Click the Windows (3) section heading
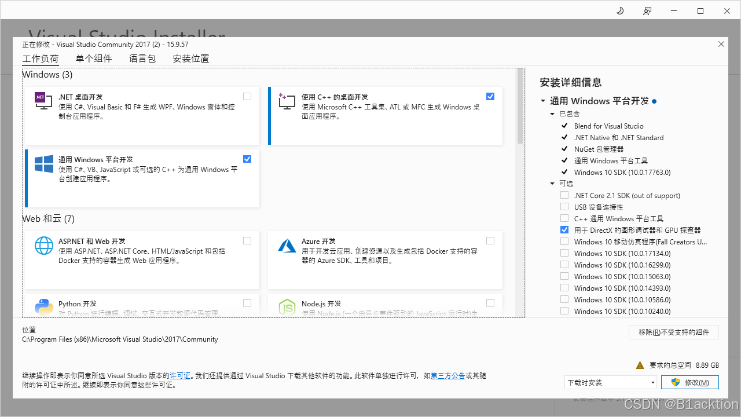This screenshot has height=417, width=741. [47, 75]
